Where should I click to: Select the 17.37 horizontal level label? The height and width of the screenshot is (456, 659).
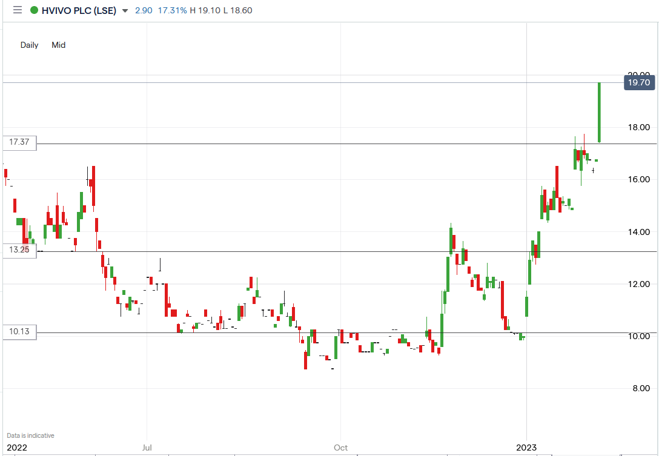[19, 142]
